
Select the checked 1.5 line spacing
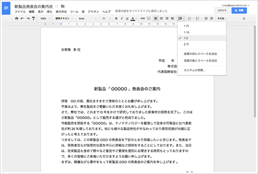(202, 38)
